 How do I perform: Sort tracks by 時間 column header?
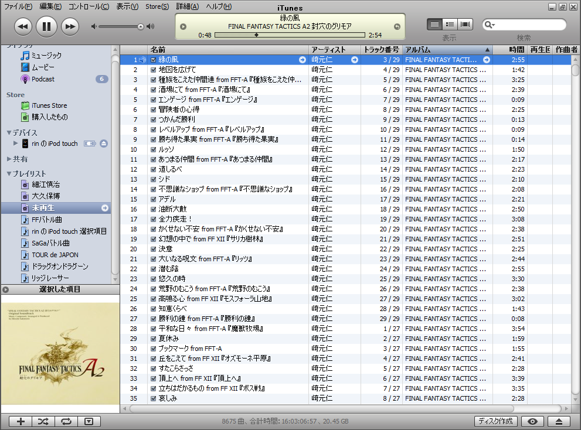click(x=510, y=50)
